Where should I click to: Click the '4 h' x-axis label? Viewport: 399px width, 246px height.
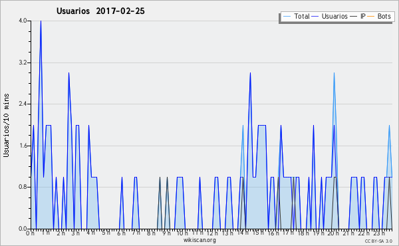(91, 233)
